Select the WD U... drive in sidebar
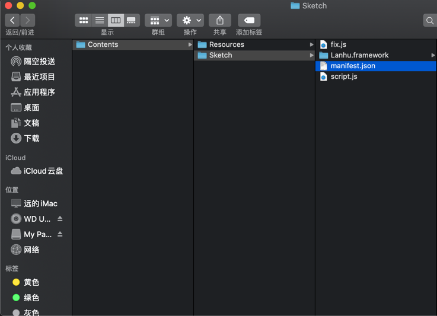The width and height of the screenshot is (437, 316). click(x=31, y=219)
